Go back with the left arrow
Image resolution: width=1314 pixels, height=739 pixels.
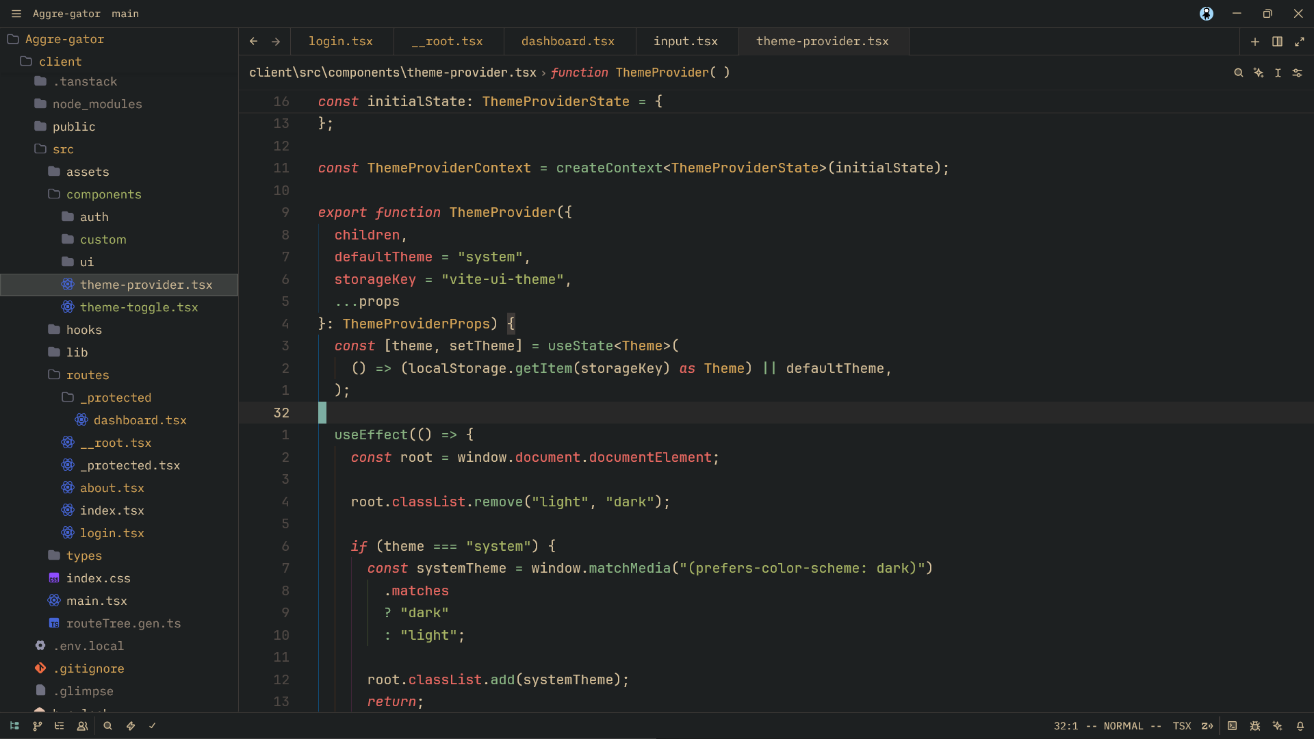(254, 42)
